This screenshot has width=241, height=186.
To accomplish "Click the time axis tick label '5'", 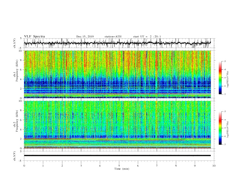I will click(119, 166).
